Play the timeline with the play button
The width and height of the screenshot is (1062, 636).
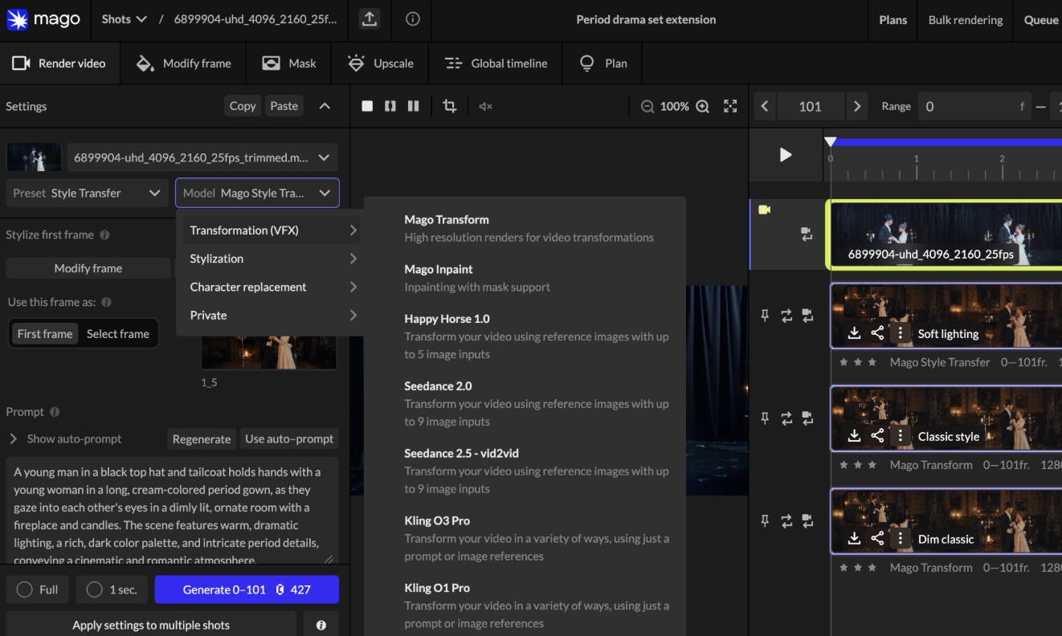(x=786, y=155)
